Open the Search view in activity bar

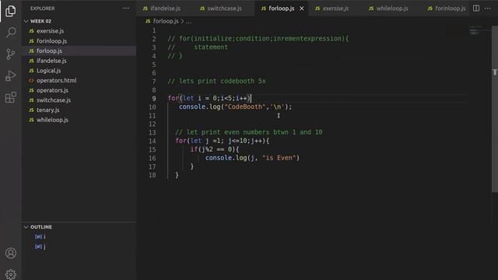click(x=10, y=32)
